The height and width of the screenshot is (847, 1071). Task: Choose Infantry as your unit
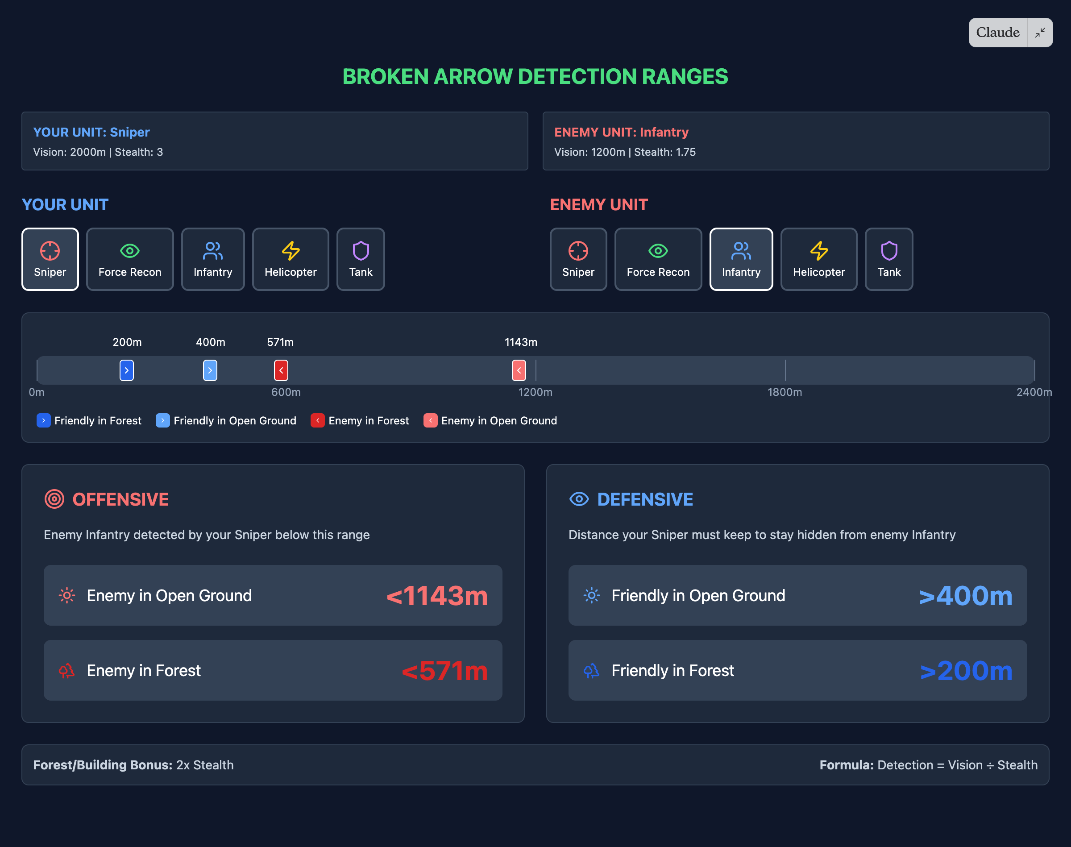click(213, 259)
